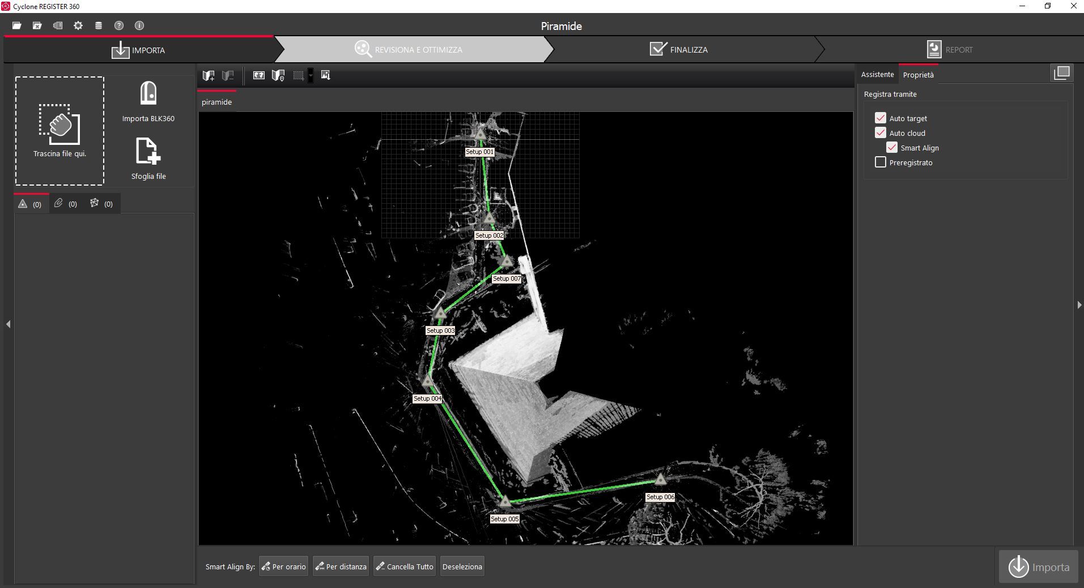Close project with the folder-X icon
The width and height of the screenshot is (1084, 588).
click(x=37, y=25)
